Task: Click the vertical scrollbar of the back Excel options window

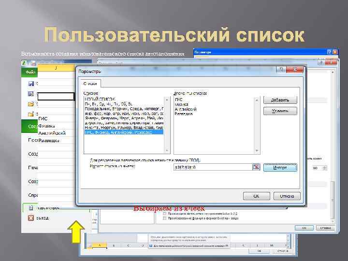Action: click(333, 146)
